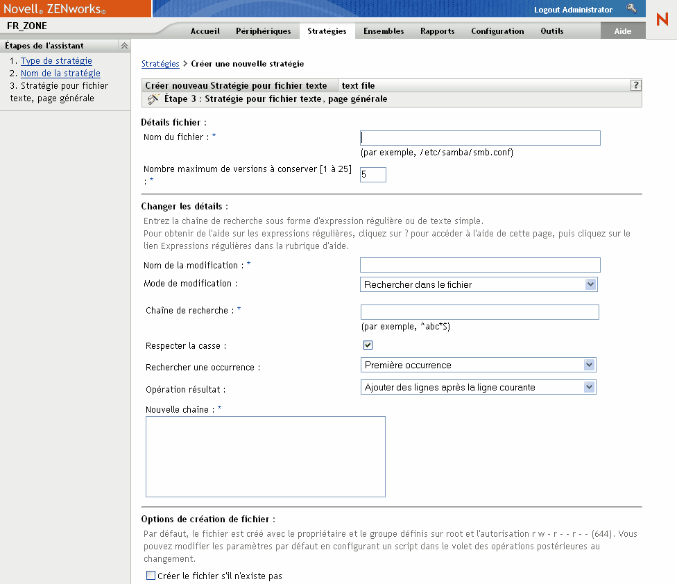Go back to Type de stratégie step

point(57,60)
